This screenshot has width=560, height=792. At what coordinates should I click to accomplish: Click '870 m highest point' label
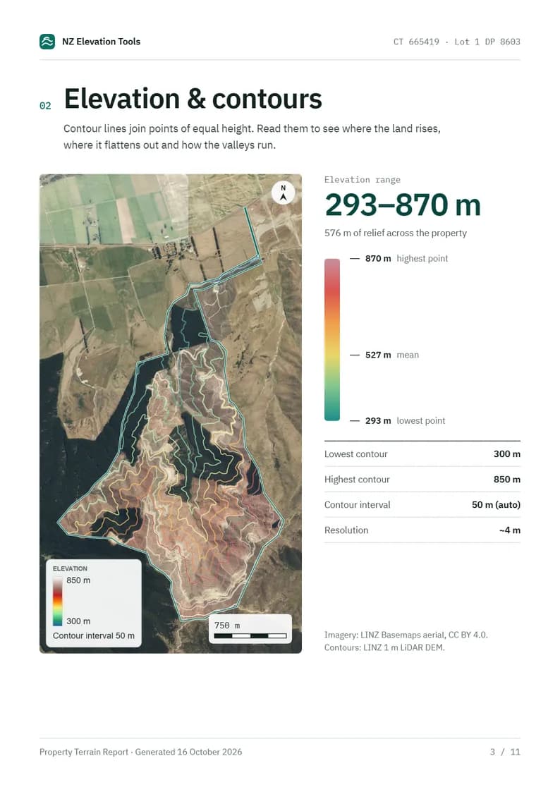click(x=406, y=259)
